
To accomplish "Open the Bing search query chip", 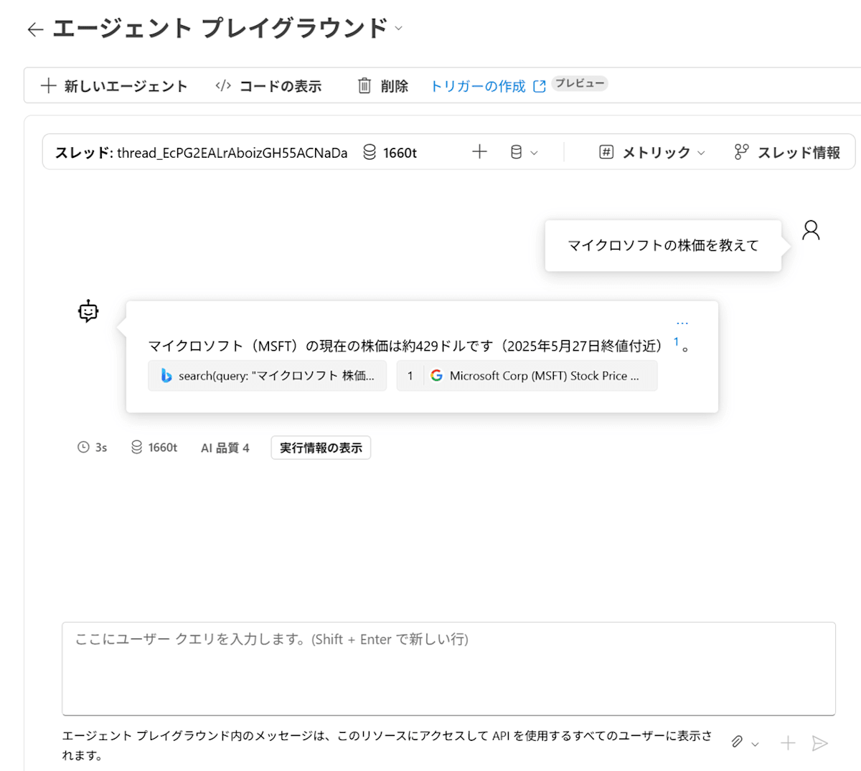I will coord(267,375).
